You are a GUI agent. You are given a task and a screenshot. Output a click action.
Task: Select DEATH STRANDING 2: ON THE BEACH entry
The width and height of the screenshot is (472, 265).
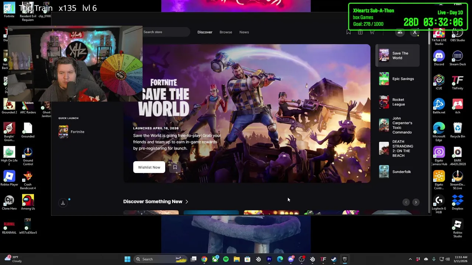(398, 149)
